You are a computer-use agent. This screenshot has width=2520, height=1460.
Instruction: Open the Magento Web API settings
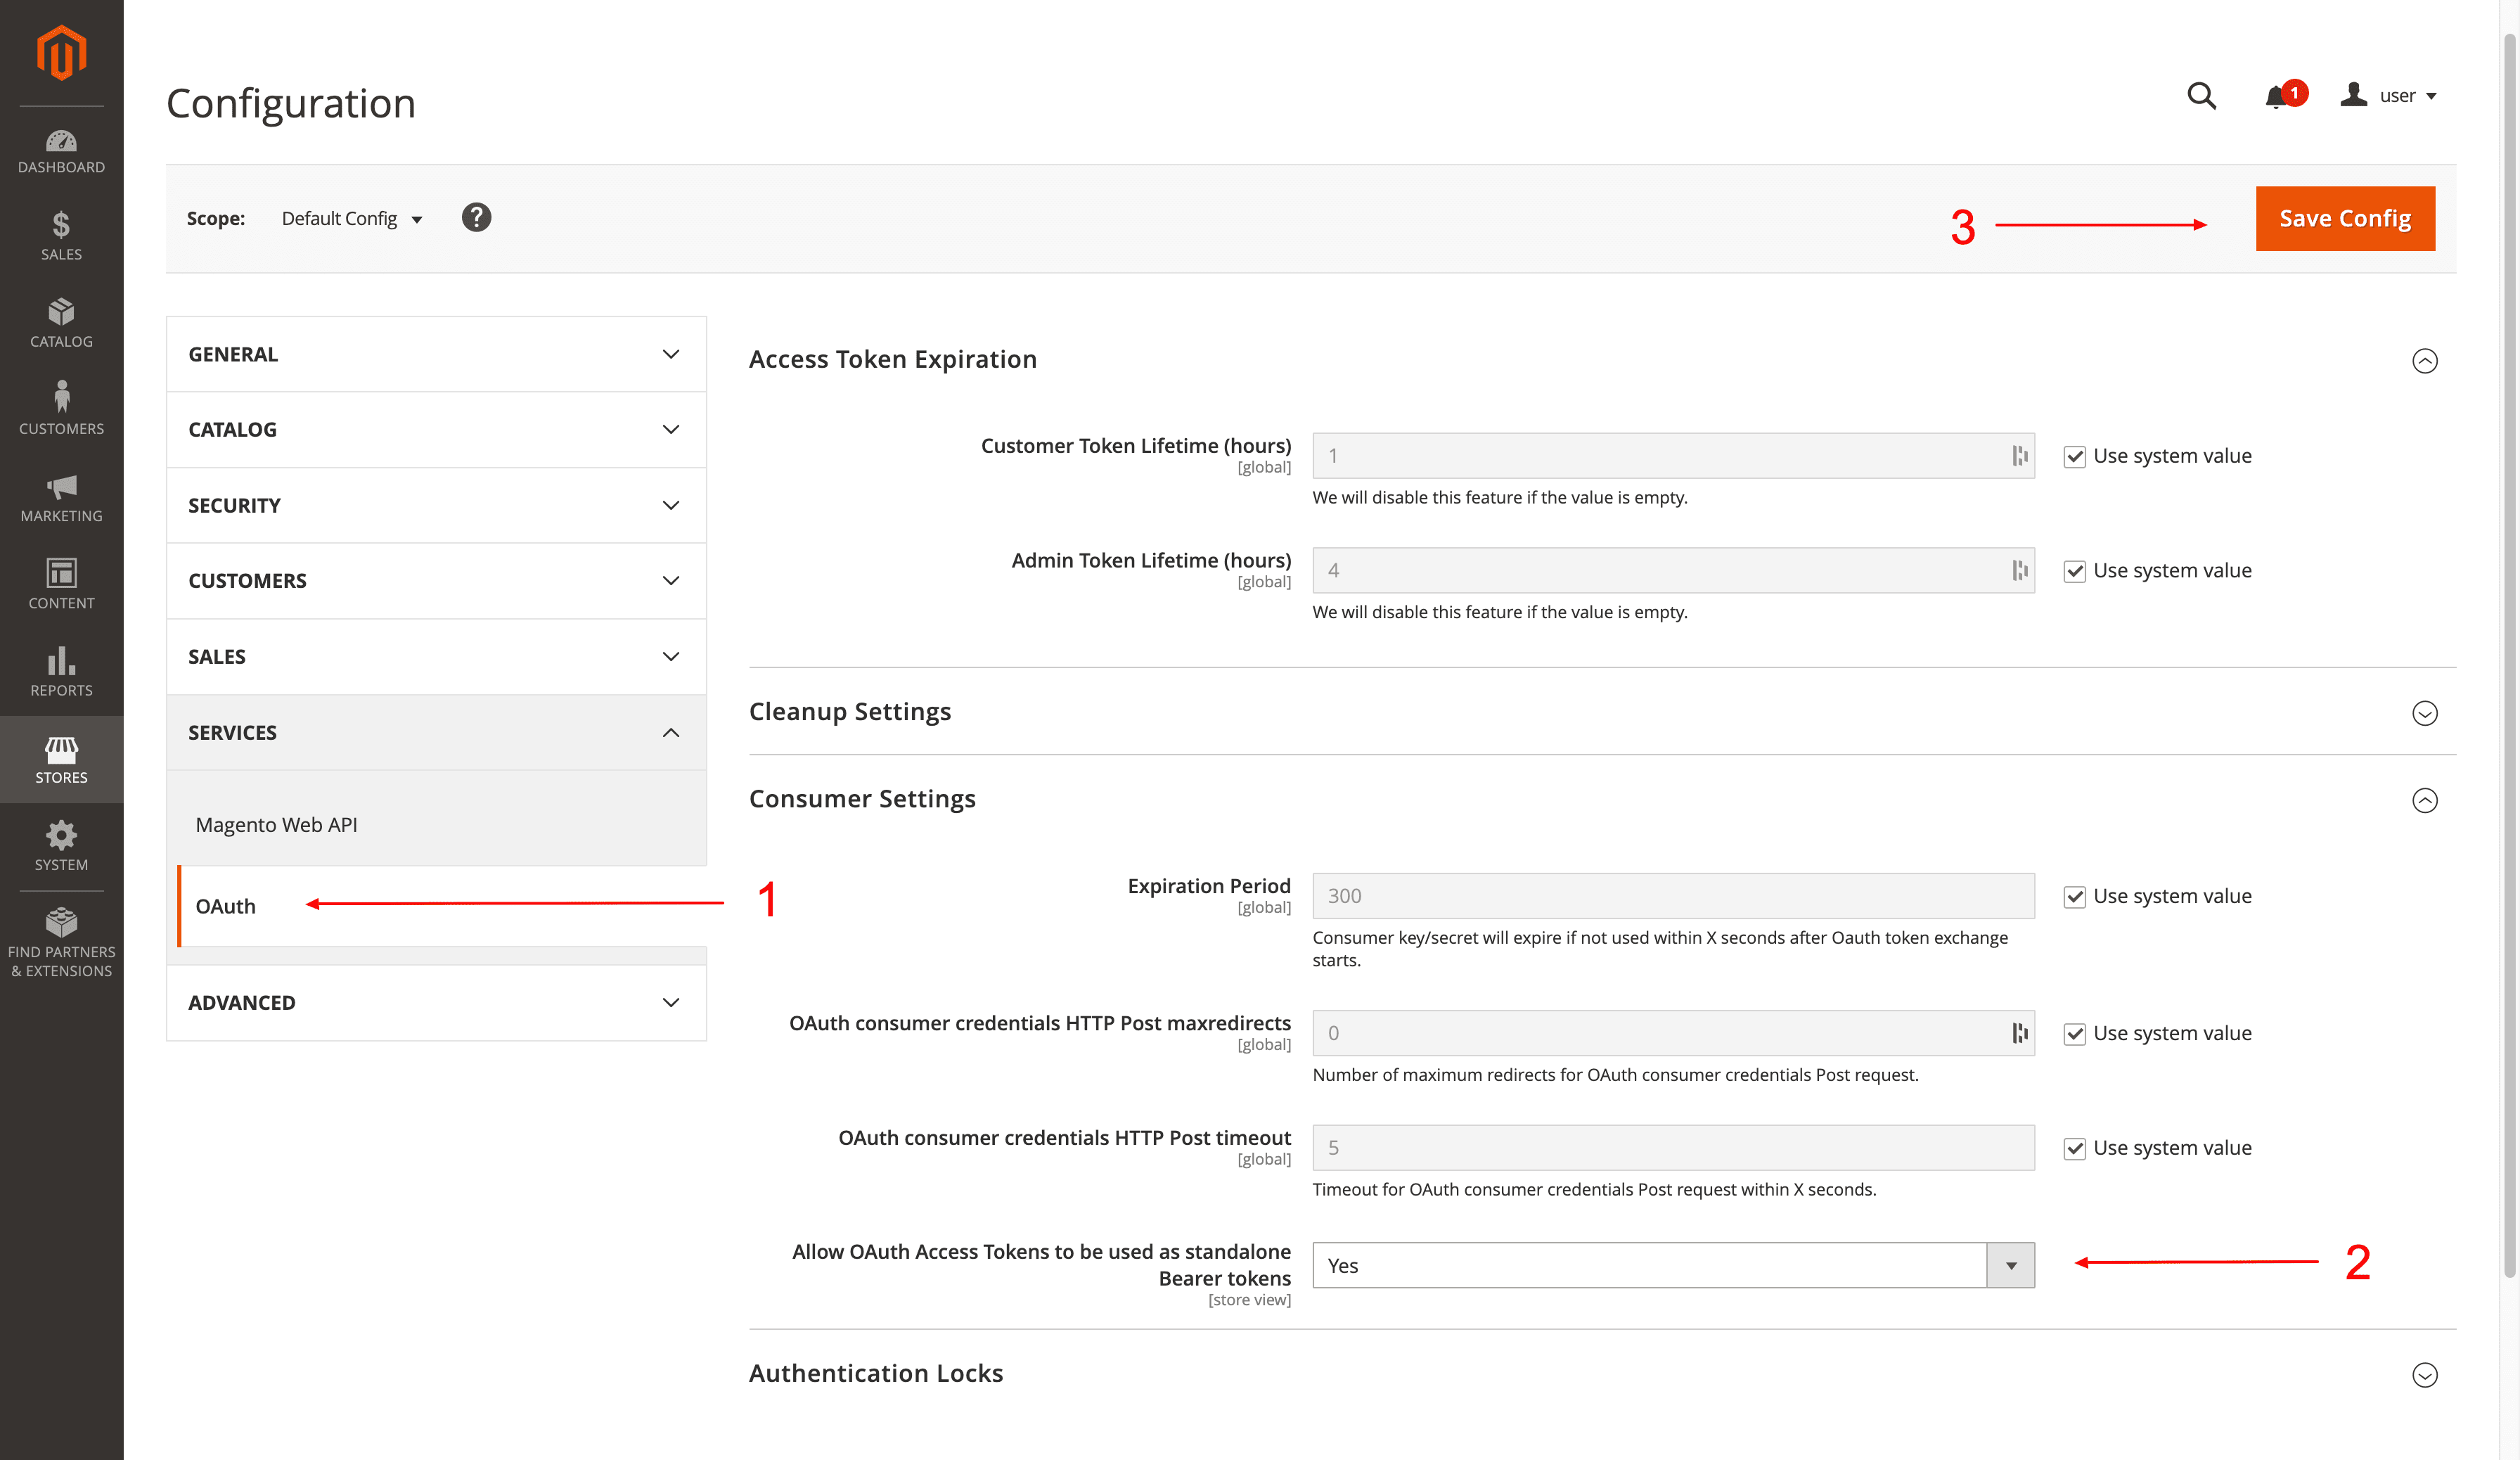pyautogui.click(x=276, y=824)
